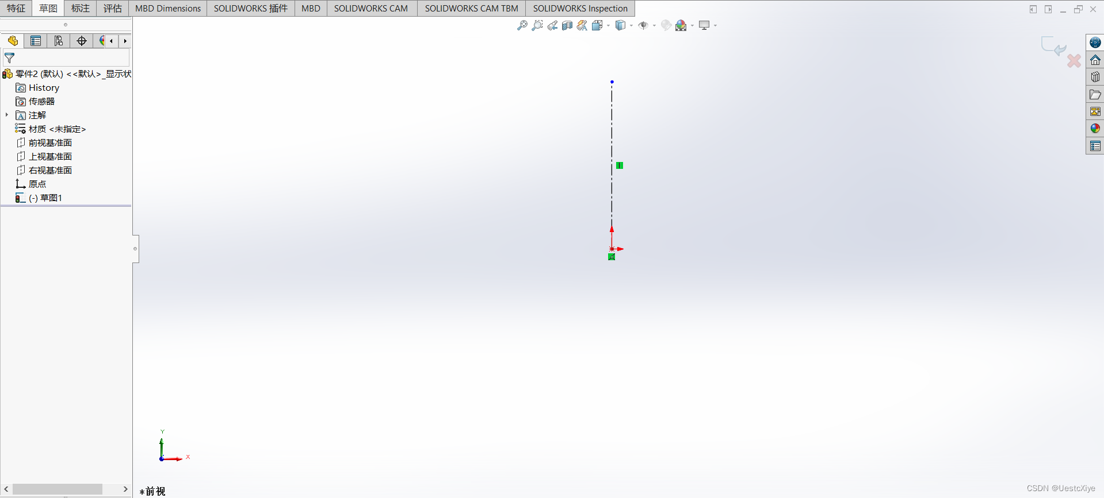Screen dimensions: 1104x498
Task: Open the Appearances color ball task pane icon
Action: tap(1095, 129)
